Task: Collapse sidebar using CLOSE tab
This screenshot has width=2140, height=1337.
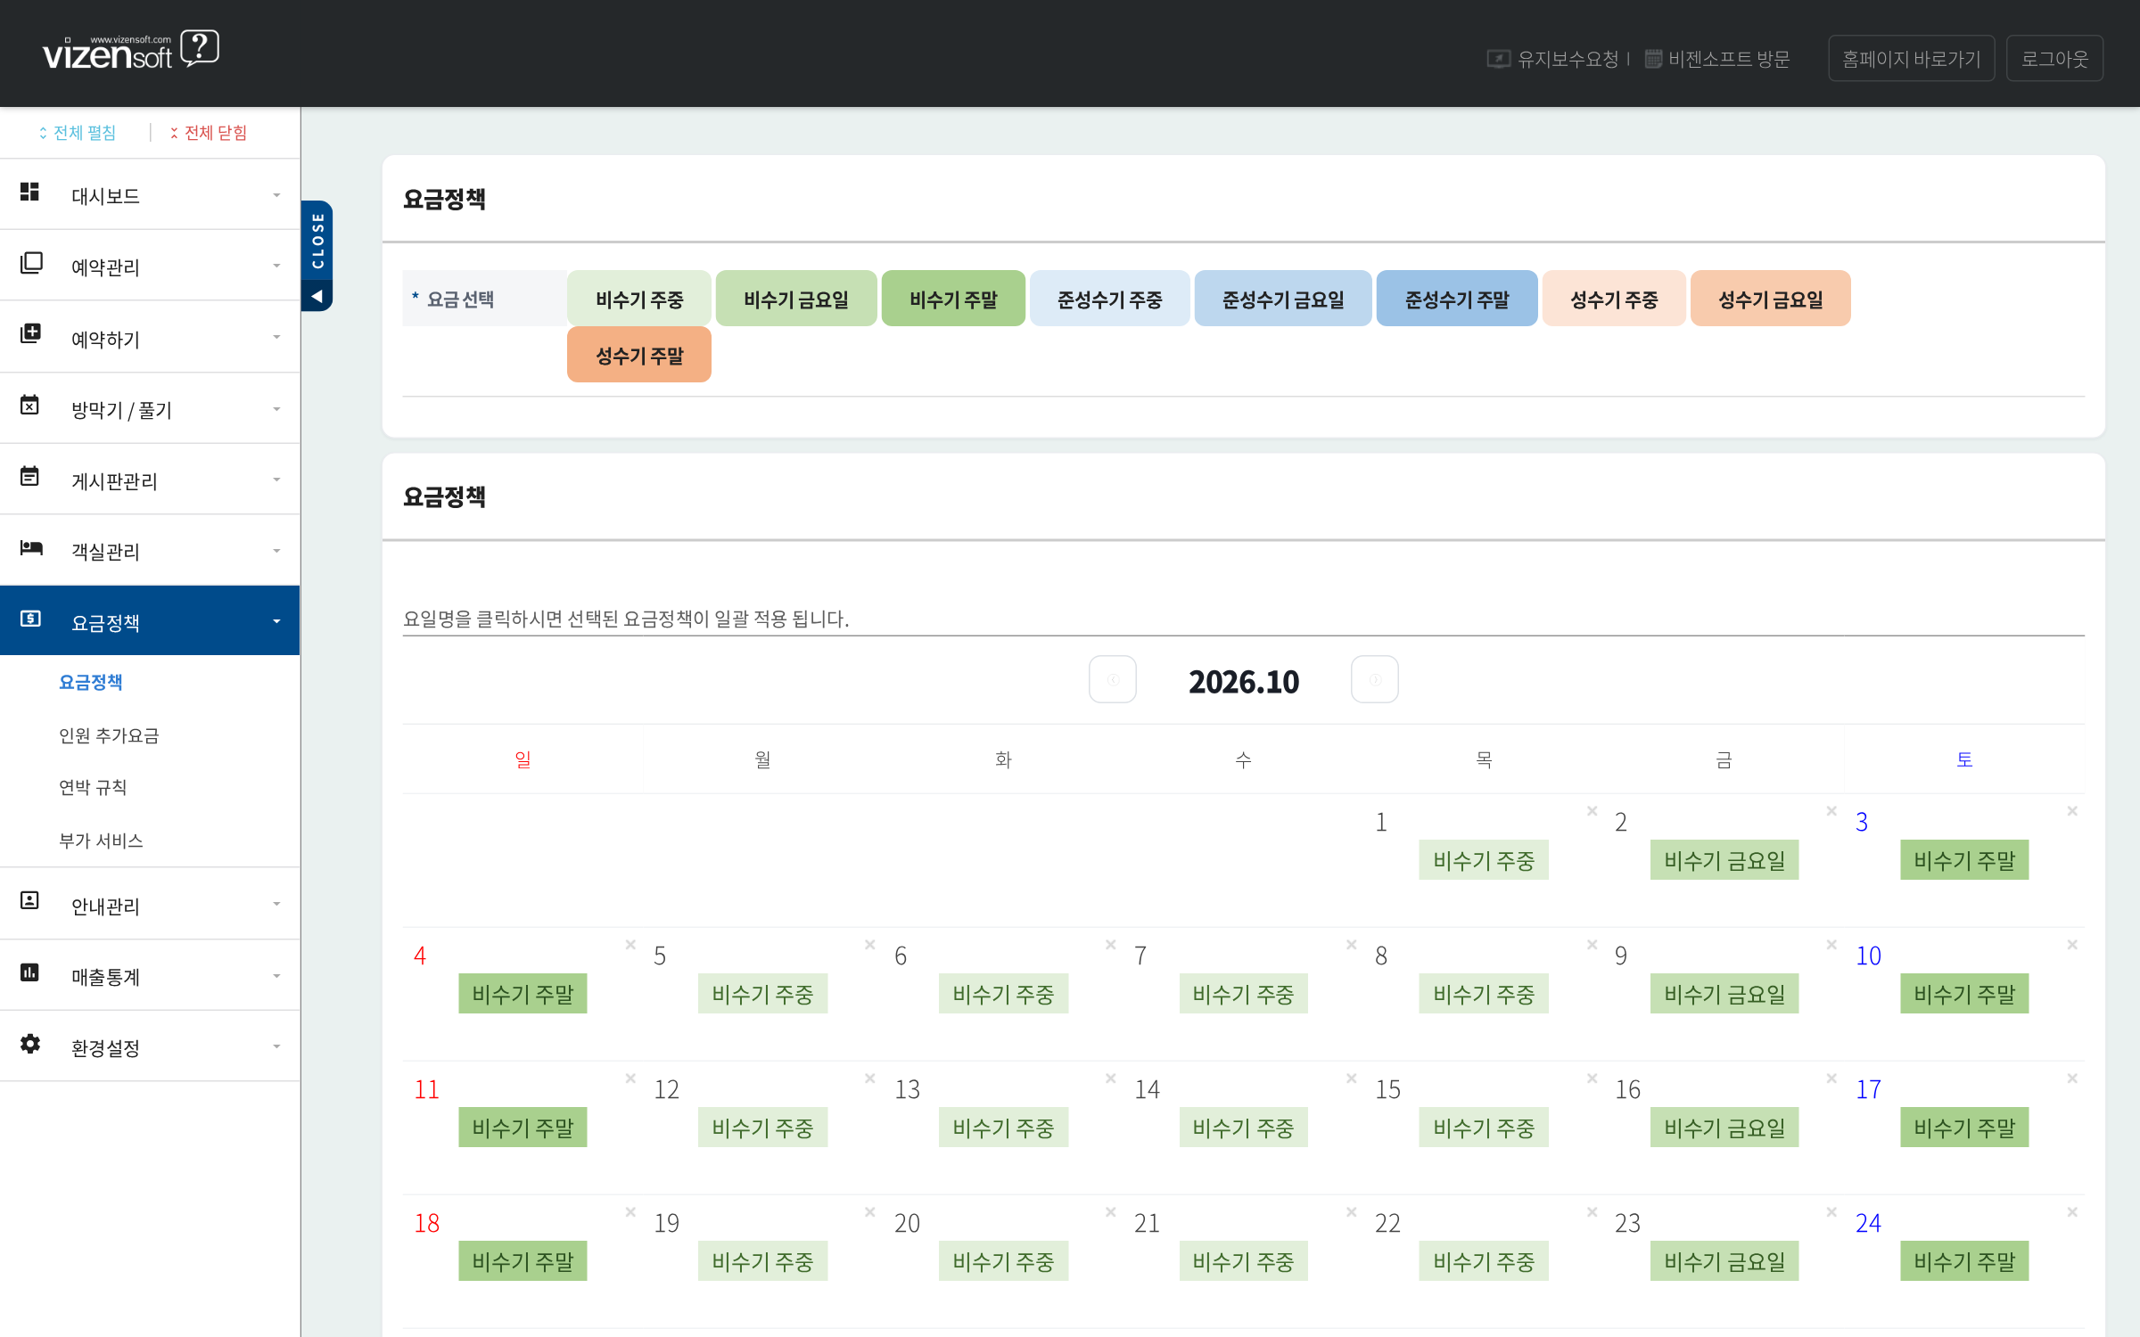Action: pos(317,255)
